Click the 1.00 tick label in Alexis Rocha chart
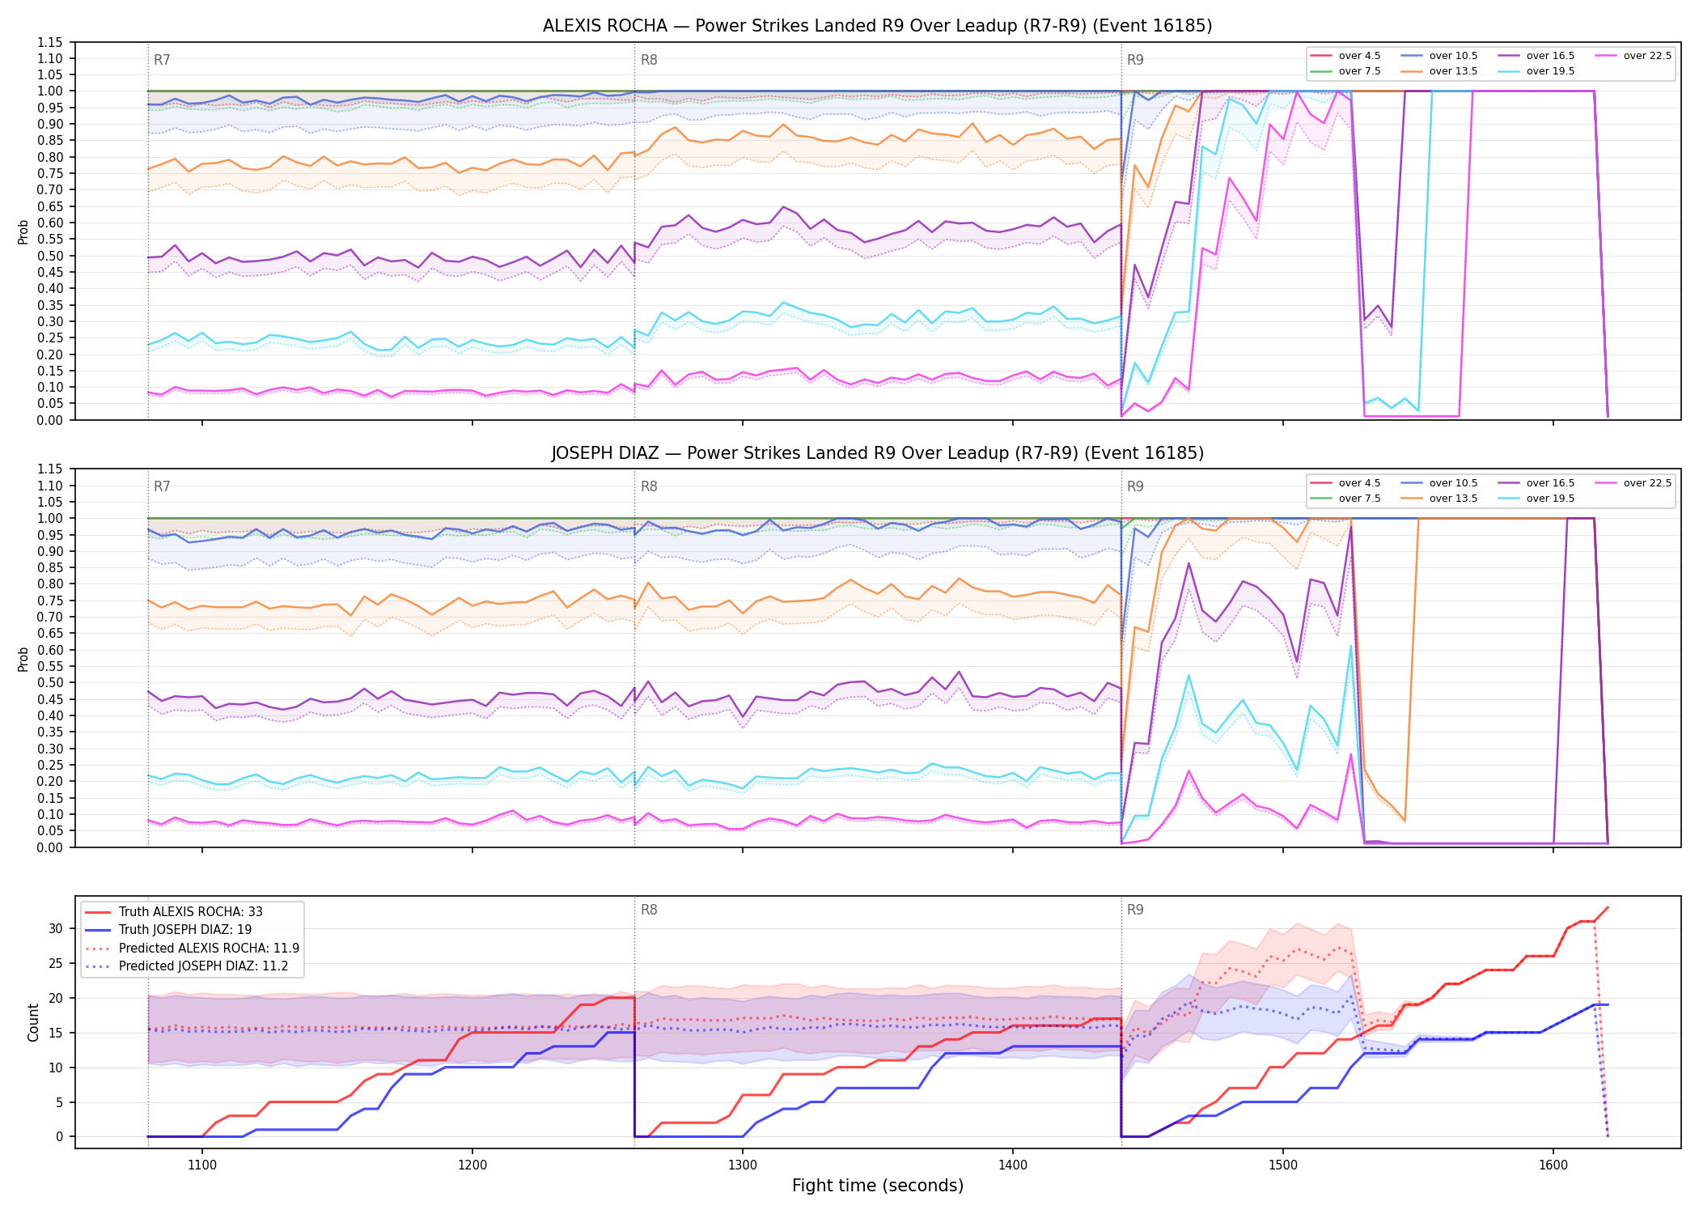The height and width of the screenshot is (1214, 1699). pos(50,91)
